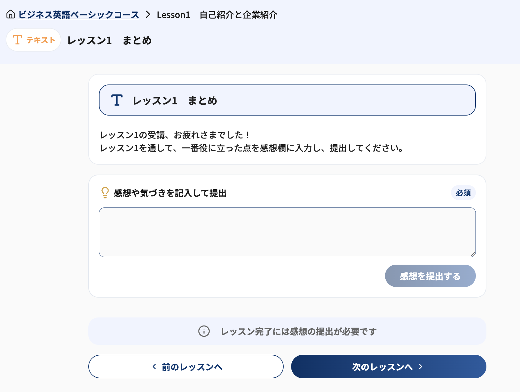Click the textarea resize handle corner
The width and height of the screenshot is (520, 392).
pos(473,254)
